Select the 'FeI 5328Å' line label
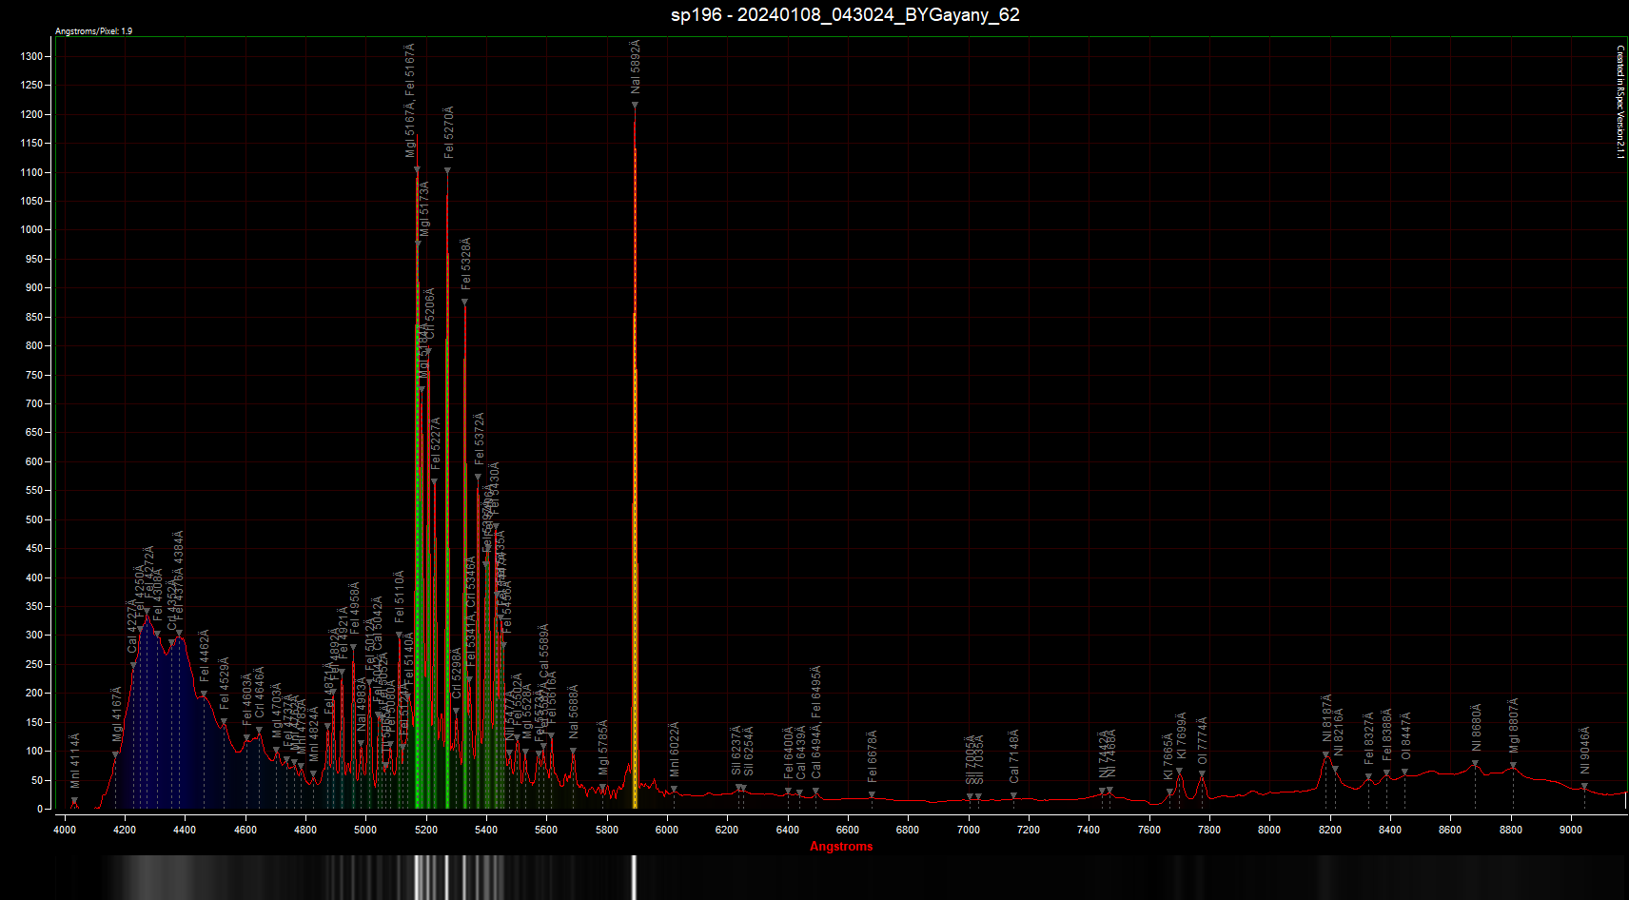Image resolution: width=1629 pixels, height=900 pixels. pos(466,263)
